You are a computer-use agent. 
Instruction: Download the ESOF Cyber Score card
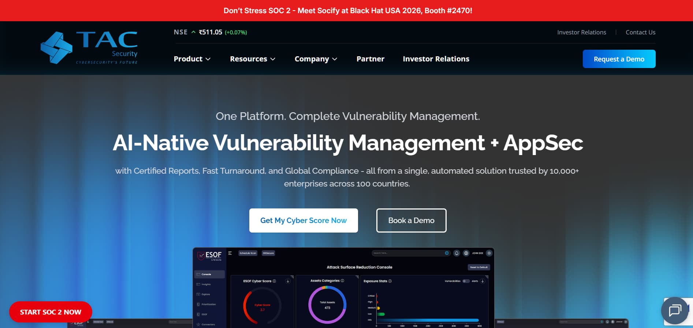(x=288, y=281)
